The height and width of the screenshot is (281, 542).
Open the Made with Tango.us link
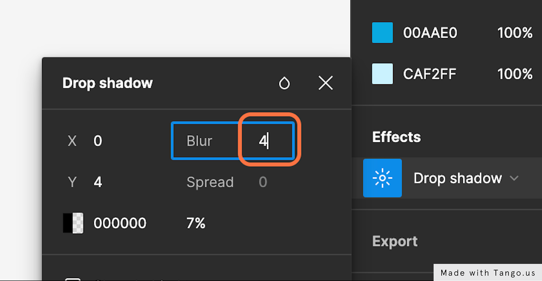coord(488,272)
